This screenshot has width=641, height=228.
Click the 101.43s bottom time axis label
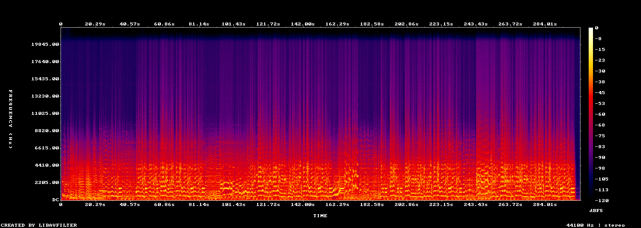click(233, 204)
